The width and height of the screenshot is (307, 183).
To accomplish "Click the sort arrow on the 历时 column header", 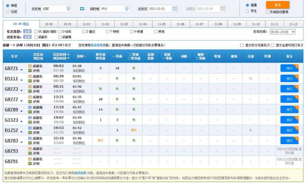I will [x=86, y=56].
